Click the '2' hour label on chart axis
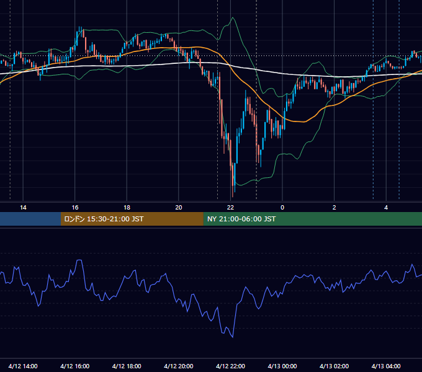Screen dimensions: 422x372 [x=334, y=208]
